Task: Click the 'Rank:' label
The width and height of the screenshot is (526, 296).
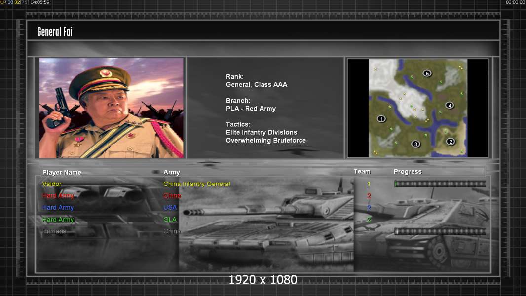Action: (235, 77)
